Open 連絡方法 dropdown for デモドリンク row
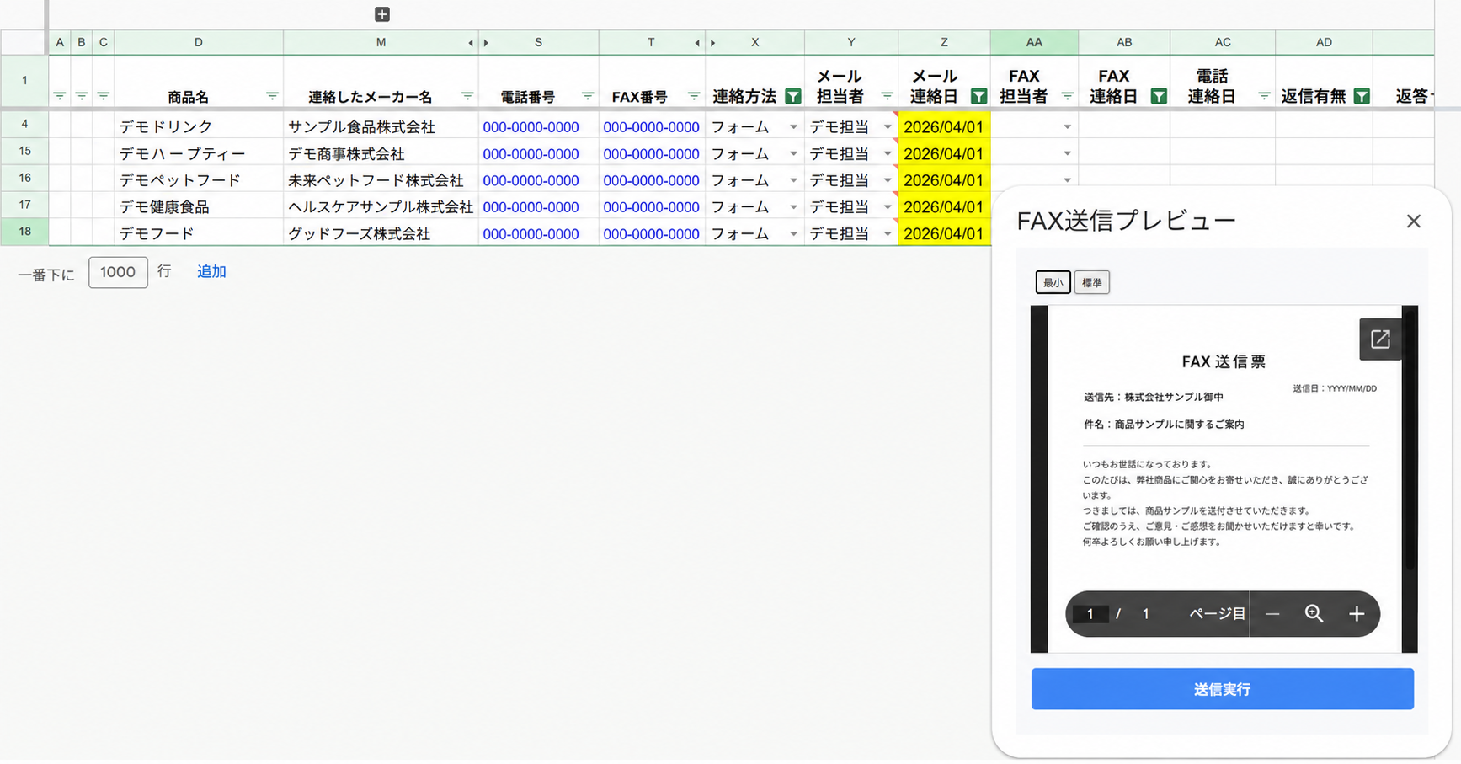 pyautogui.click(x=793, y=127)
